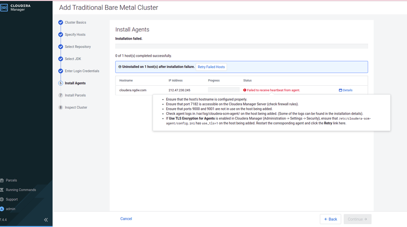Screen dimensions: 407x227
Task: Select the Install Parcels step label
Action: pos(75,95)
